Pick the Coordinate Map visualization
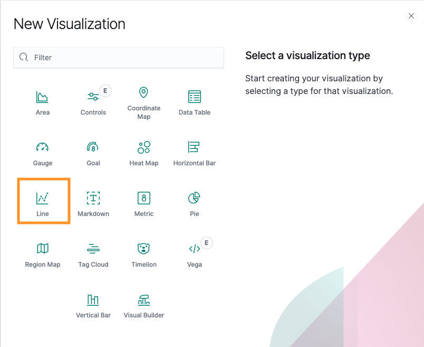Image resolution: width=424 pixels, height=347 pixels. [144, 103]
